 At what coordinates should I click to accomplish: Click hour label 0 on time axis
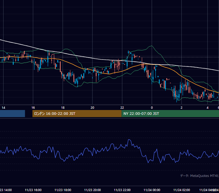(x=152, y=107)
